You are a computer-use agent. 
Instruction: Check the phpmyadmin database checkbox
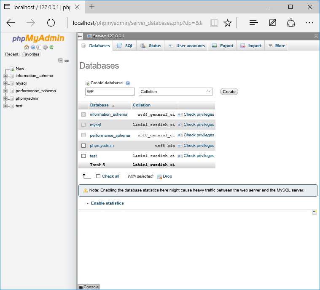83,146
